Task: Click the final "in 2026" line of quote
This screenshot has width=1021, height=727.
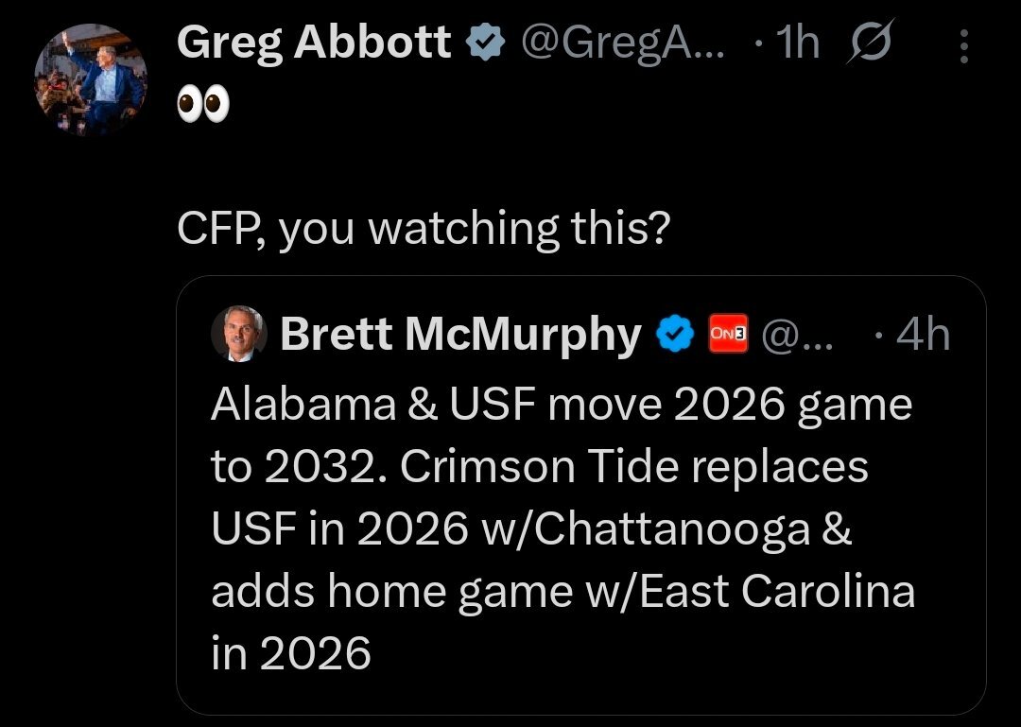Action: pyautogui.click(x=291, y=654)
